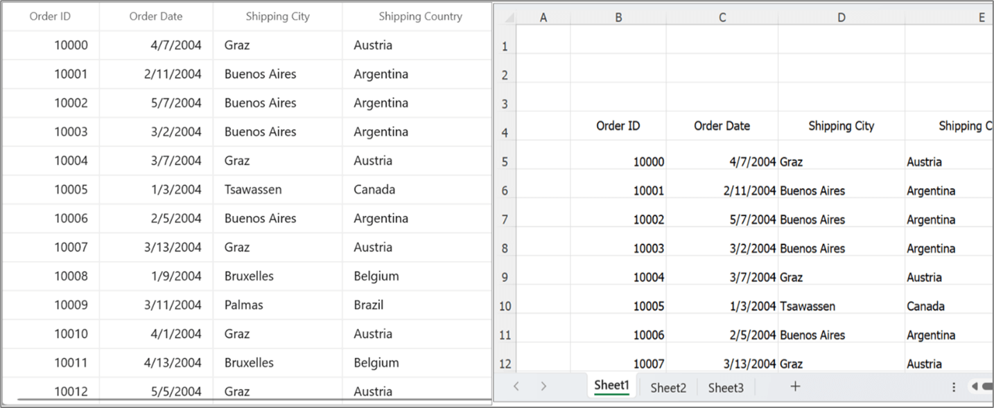Image resolution: width=994 pixels, height=408 pixels.
Task: Select row 12 in the spreadsheet
Action: click(x=504, y=364)
